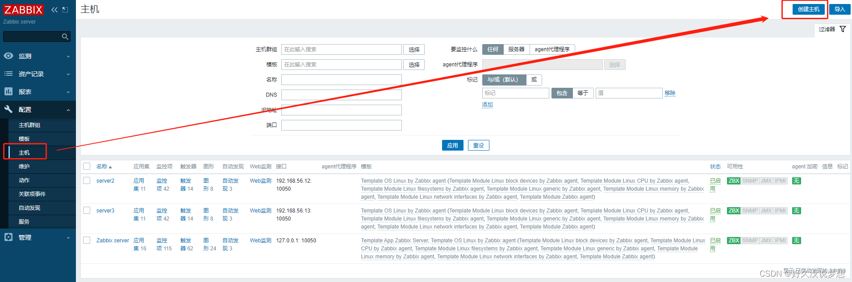The height and width of the screenshot is (282, 852).
Task: Expand the 报表 menu chevron
Action: [68, 92]
